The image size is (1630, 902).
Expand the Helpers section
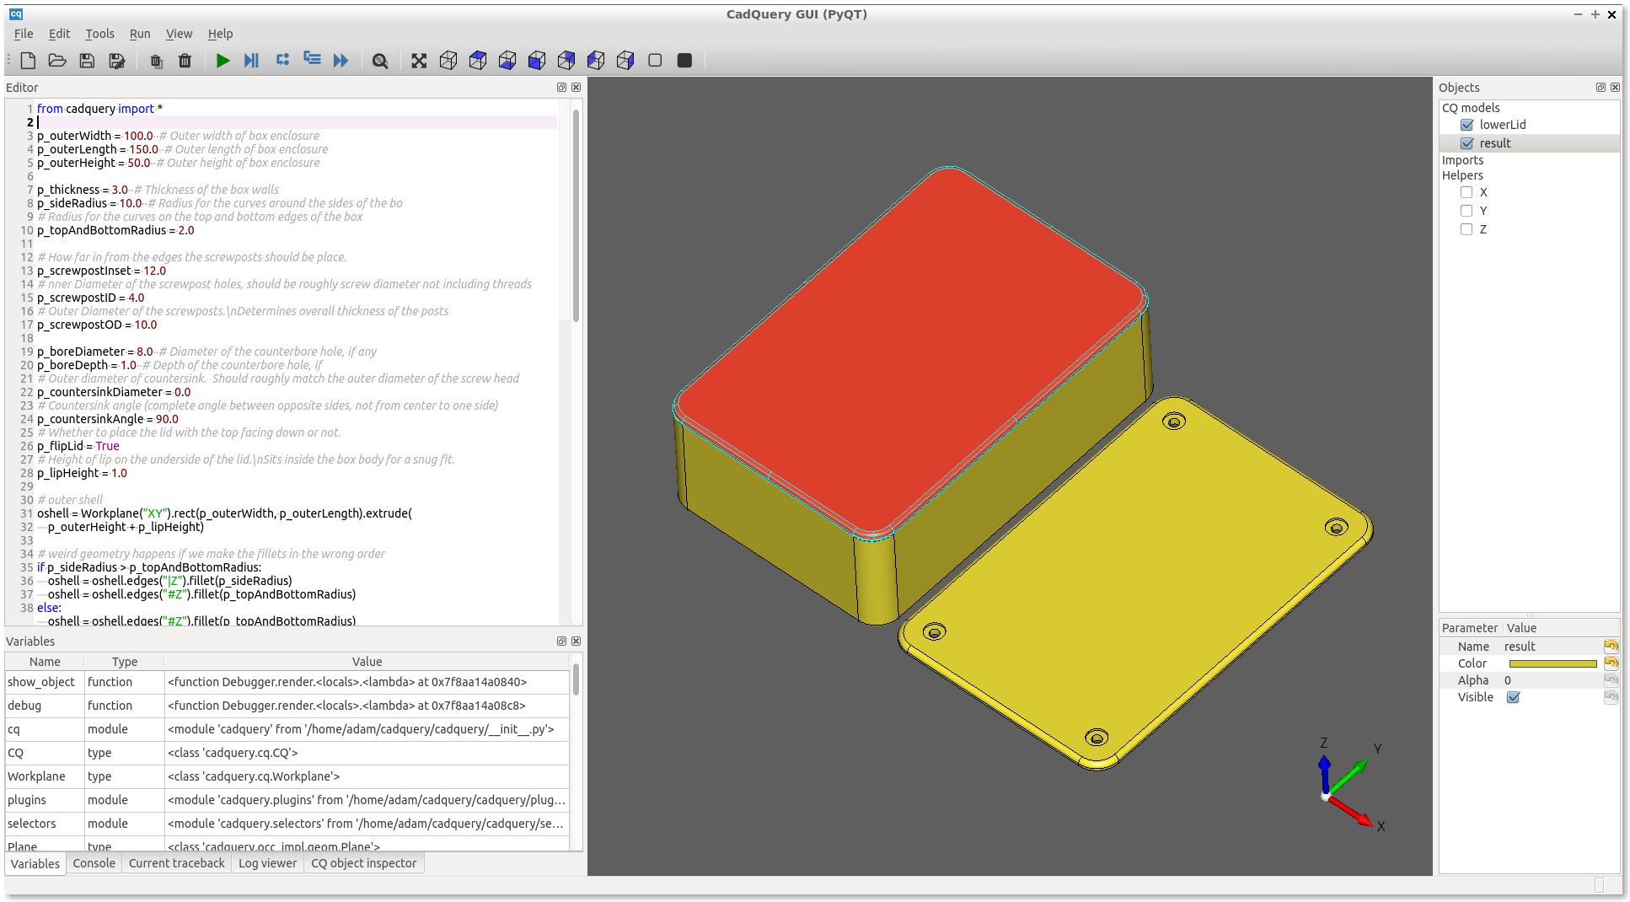click(1463, 174)
